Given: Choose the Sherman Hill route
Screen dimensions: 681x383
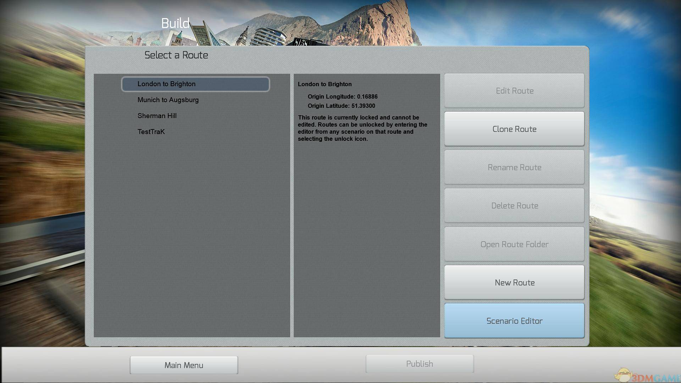Looking at the screenshot, I should (x=157, y=116).
